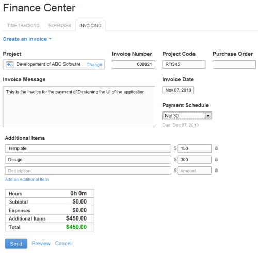Send the invoice
The height and width of the screenshot is (253, 258).
point(16,243)
